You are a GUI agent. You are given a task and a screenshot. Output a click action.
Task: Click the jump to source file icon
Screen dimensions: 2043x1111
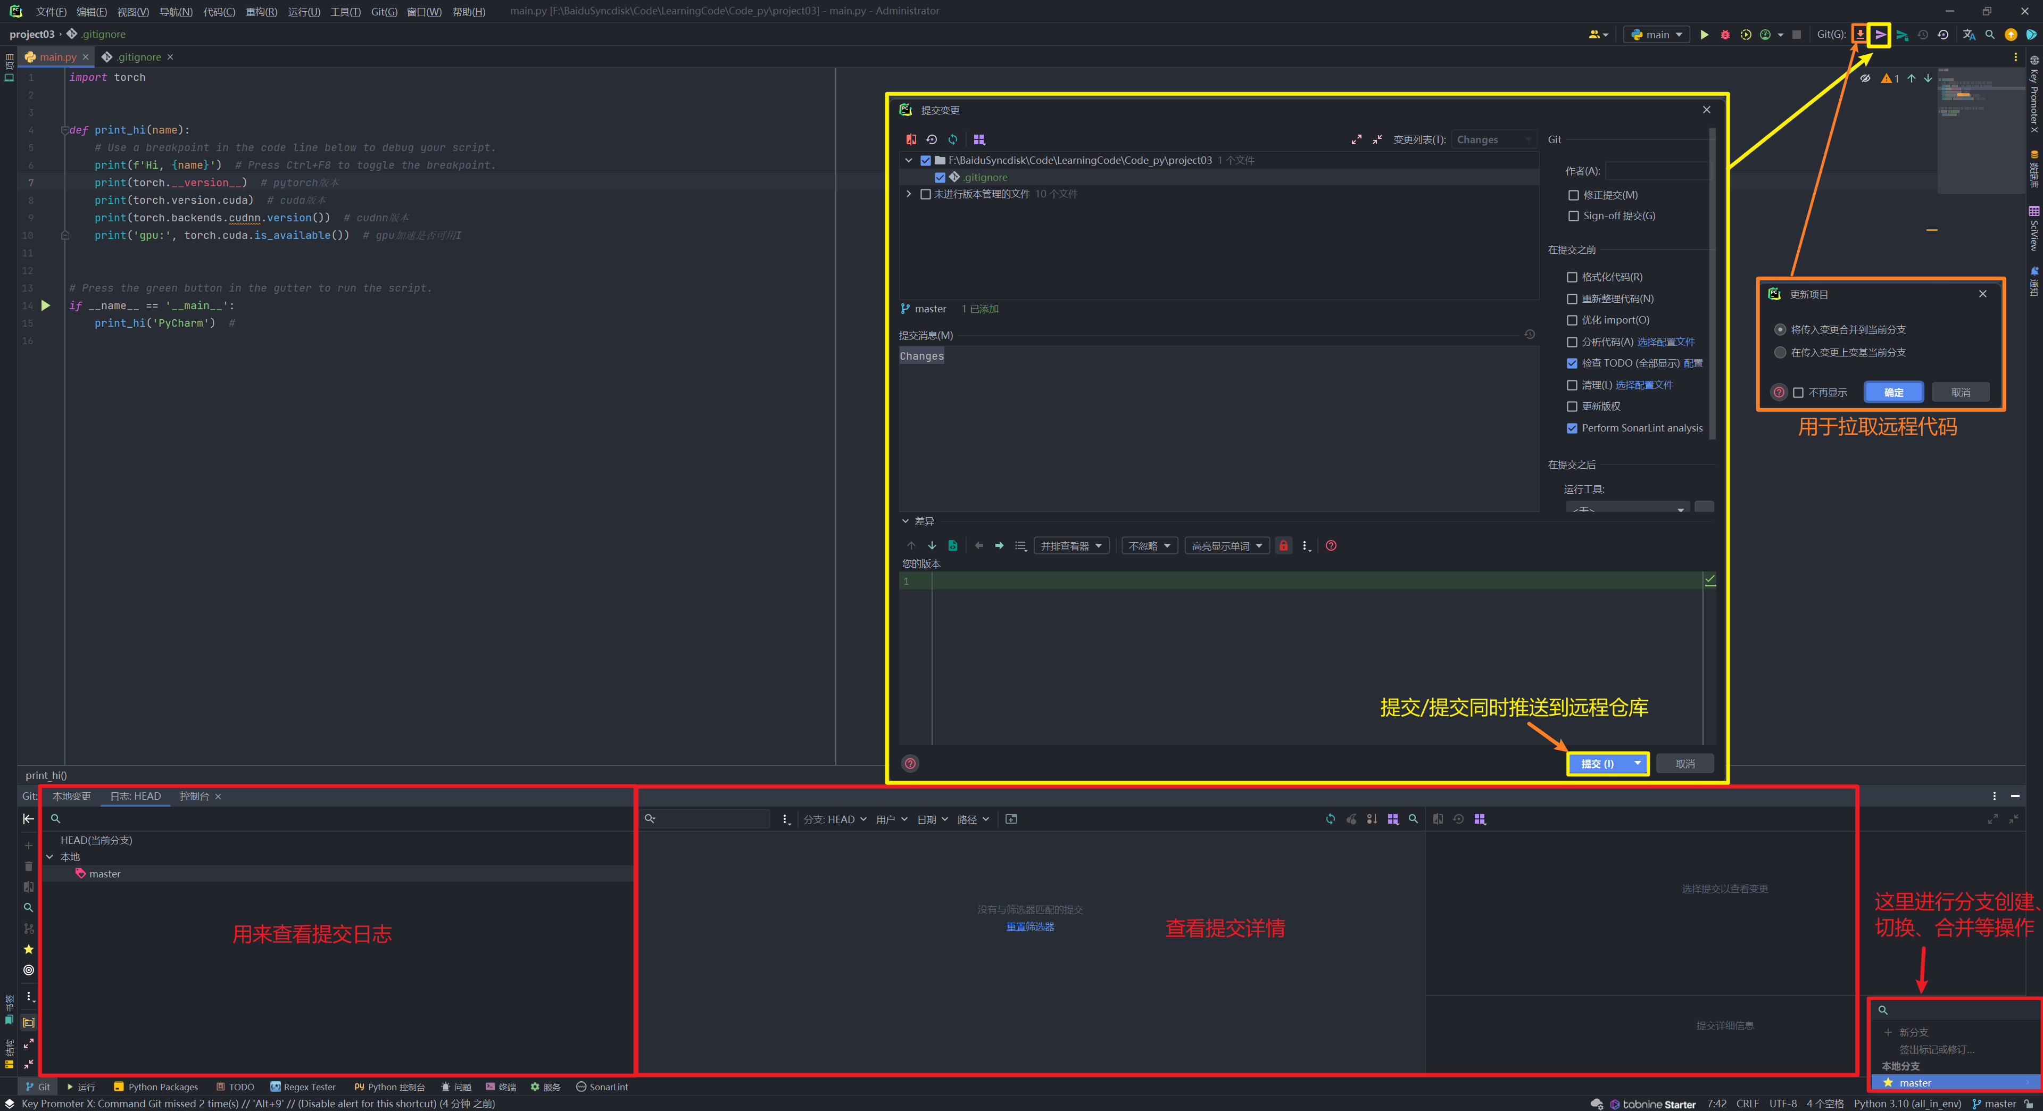click(952, 545)
